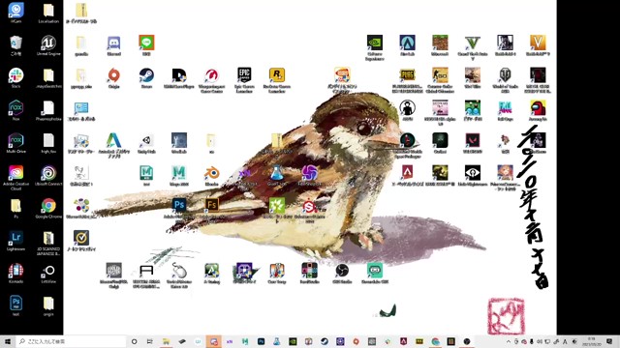
Task: Open Google Chrome desktop shortcut
Action: coord(48,209)
